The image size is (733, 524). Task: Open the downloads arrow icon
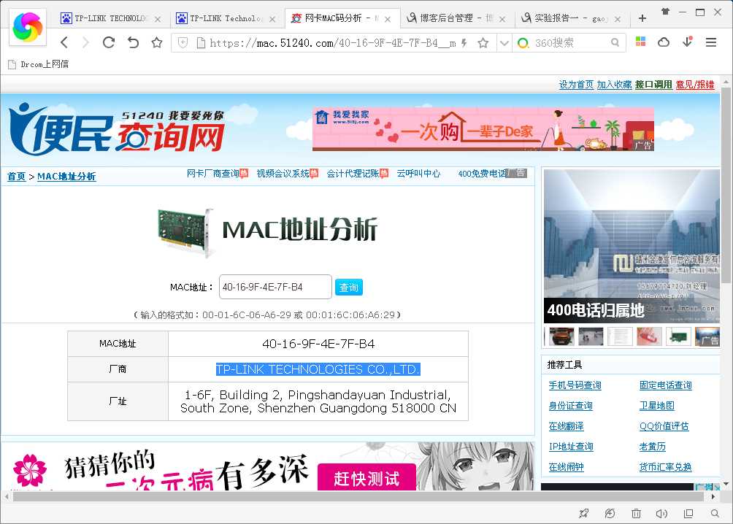point(688,42)
